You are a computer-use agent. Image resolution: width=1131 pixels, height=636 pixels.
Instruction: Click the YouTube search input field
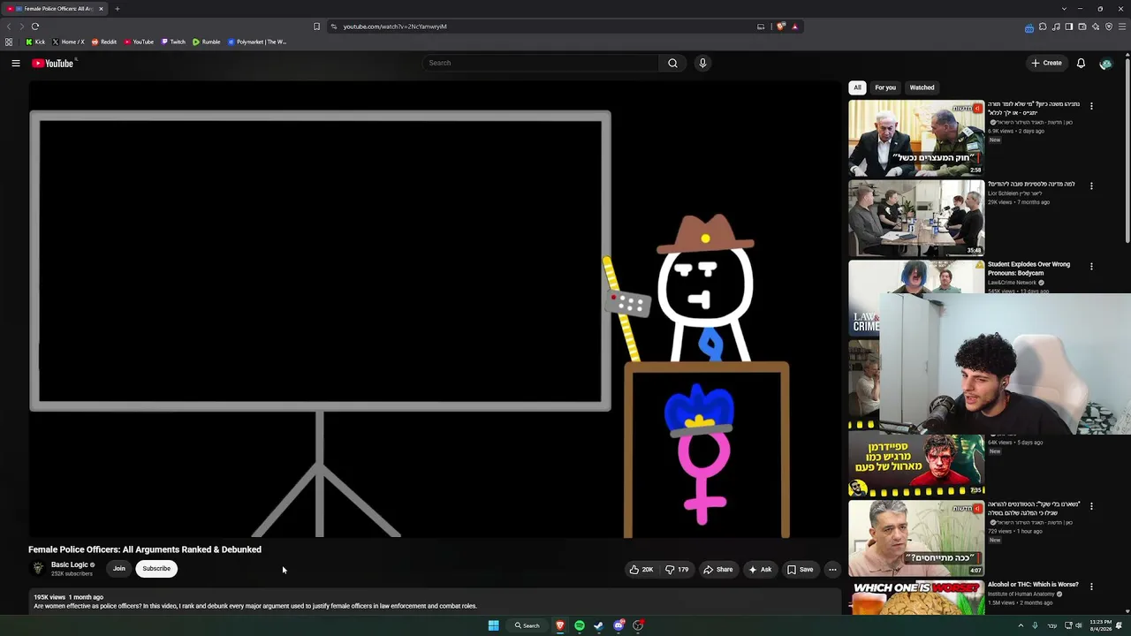pyautogui.click(x=541, y=63)
